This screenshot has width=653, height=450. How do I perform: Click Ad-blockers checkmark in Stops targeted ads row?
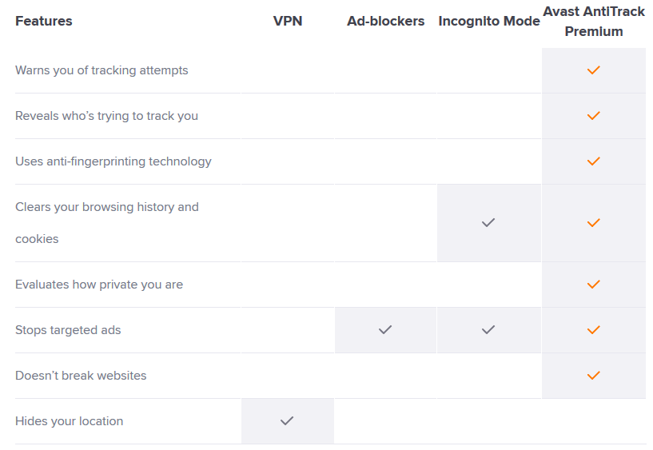click(x=385, y=329)
